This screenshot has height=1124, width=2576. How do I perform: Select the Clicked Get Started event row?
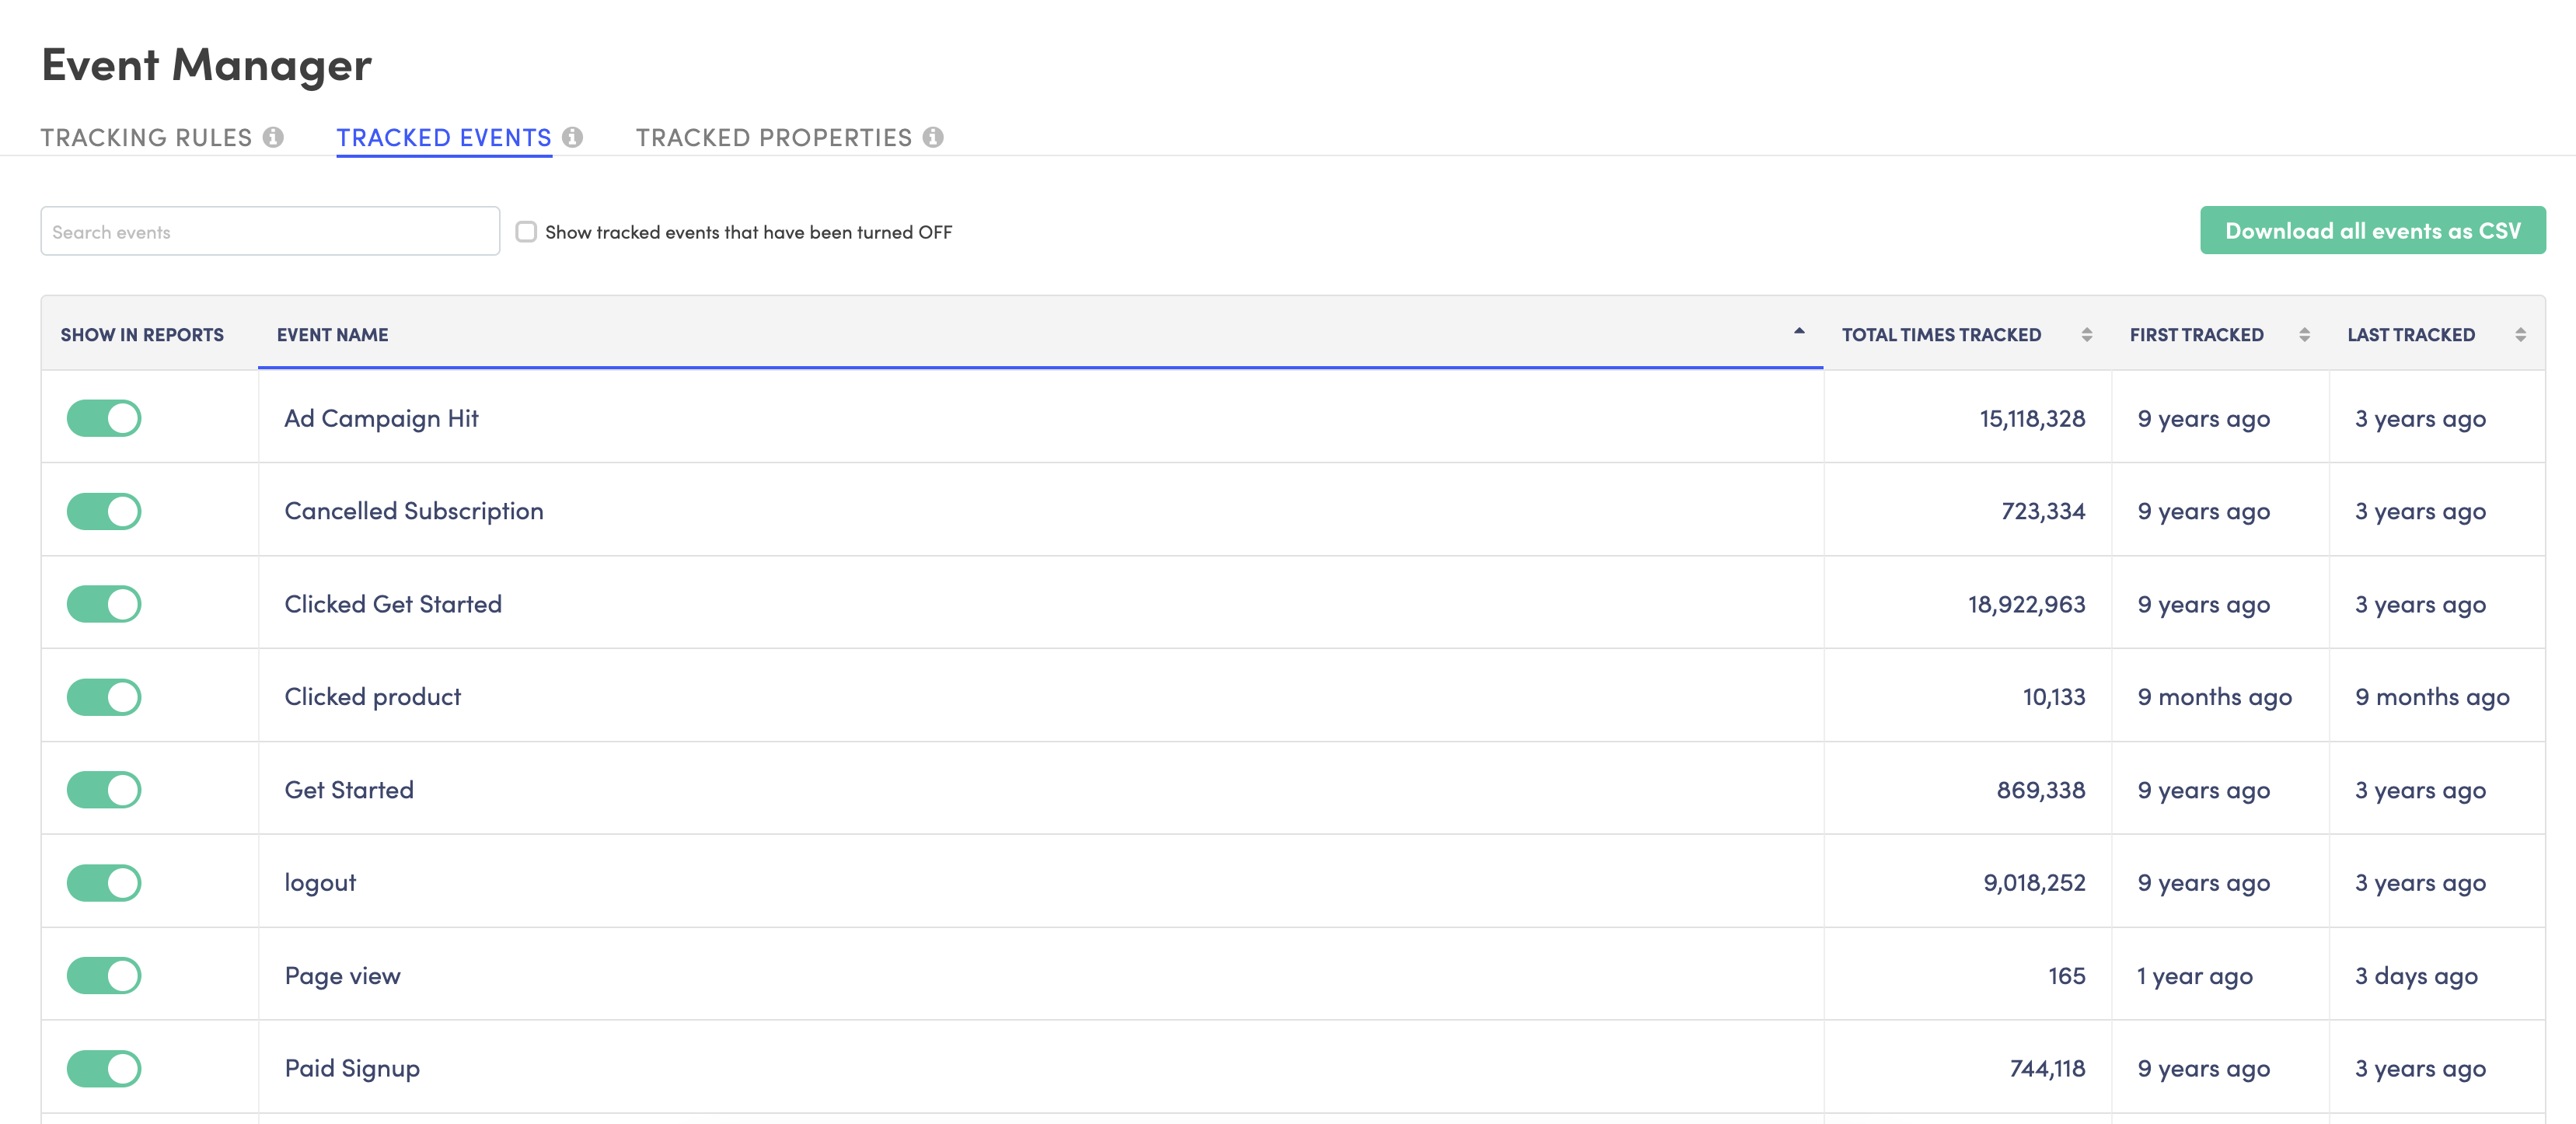394,603
